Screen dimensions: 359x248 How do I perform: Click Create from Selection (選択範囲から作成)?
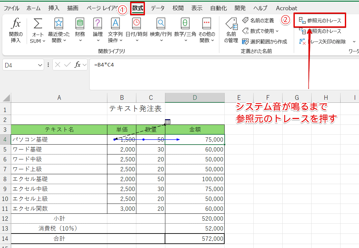click(265, 42)
